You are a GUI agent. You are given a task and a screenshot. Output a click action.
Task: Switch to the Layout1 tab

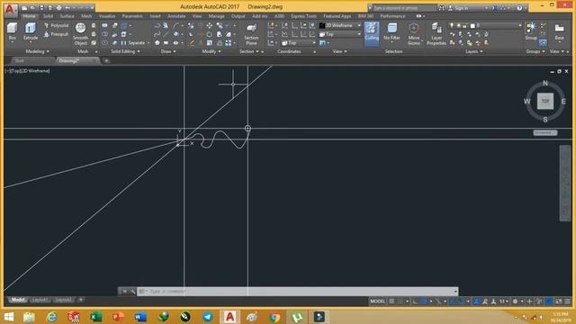click(x=40, y=300)
